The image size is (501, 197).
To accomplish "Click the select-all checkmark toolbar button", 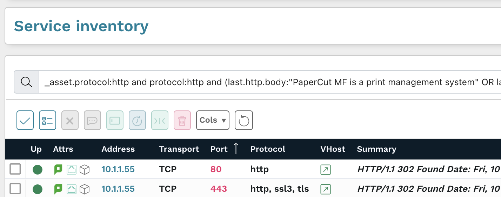I will 25,120.
